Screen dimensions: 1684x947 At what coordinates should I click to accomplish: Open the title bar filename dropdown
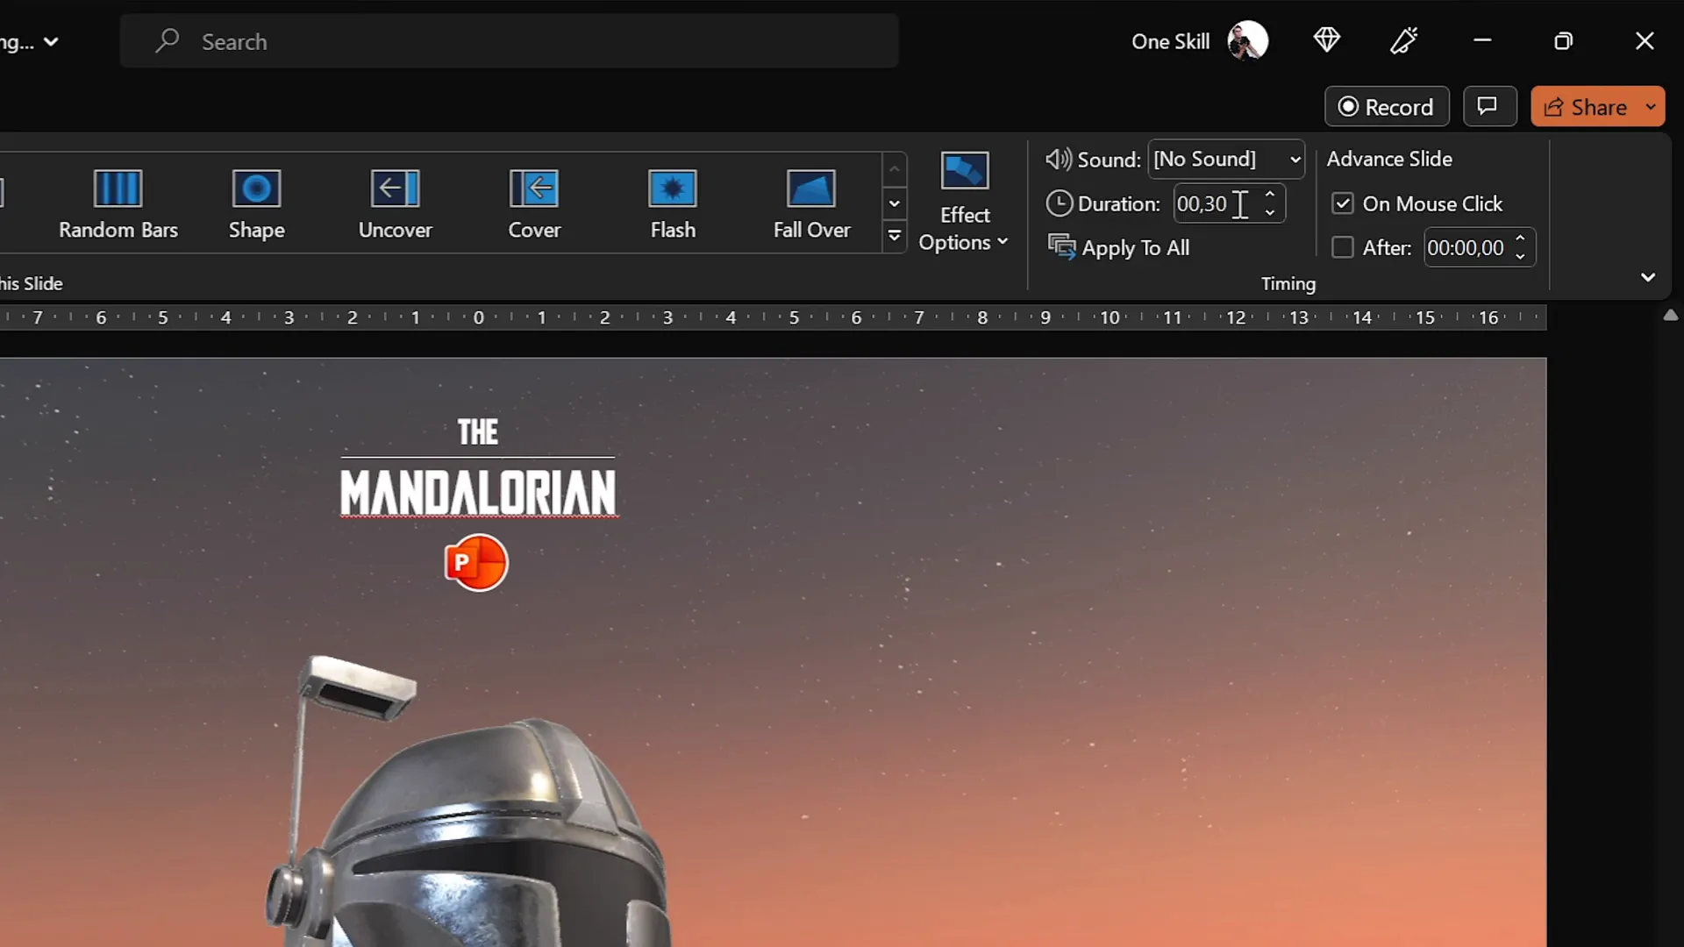click(x=51, y=41)
